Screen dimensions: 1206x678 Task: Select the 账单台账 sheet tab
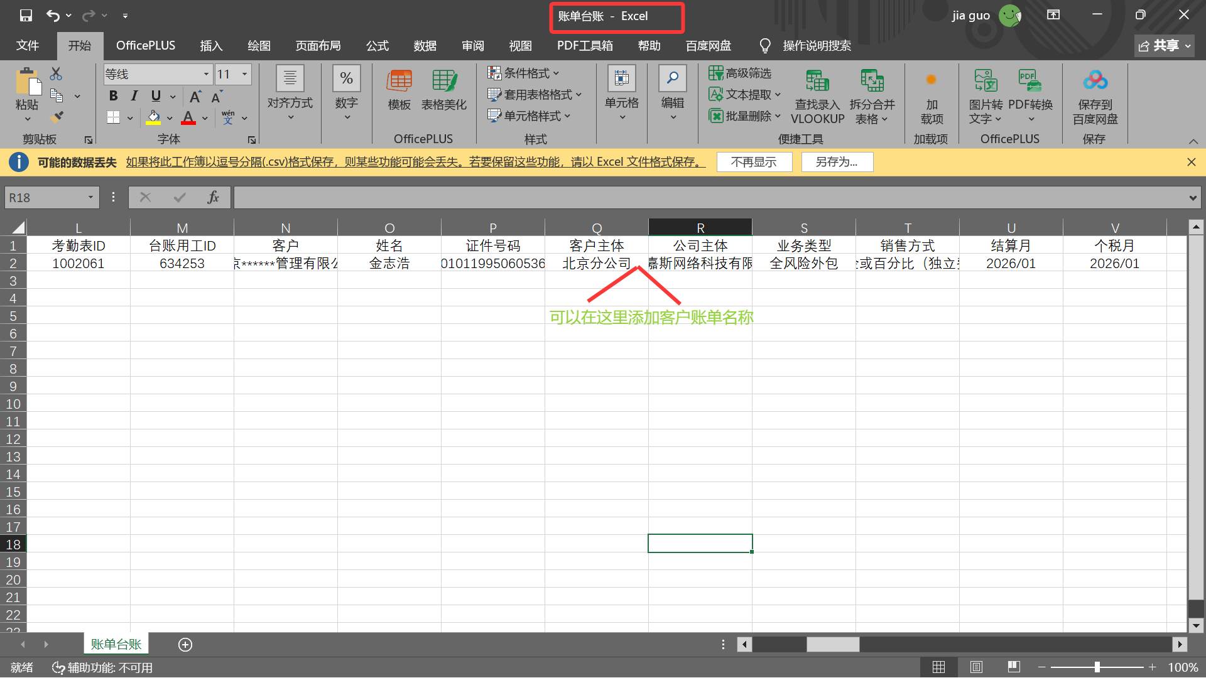tap(116, 644)
